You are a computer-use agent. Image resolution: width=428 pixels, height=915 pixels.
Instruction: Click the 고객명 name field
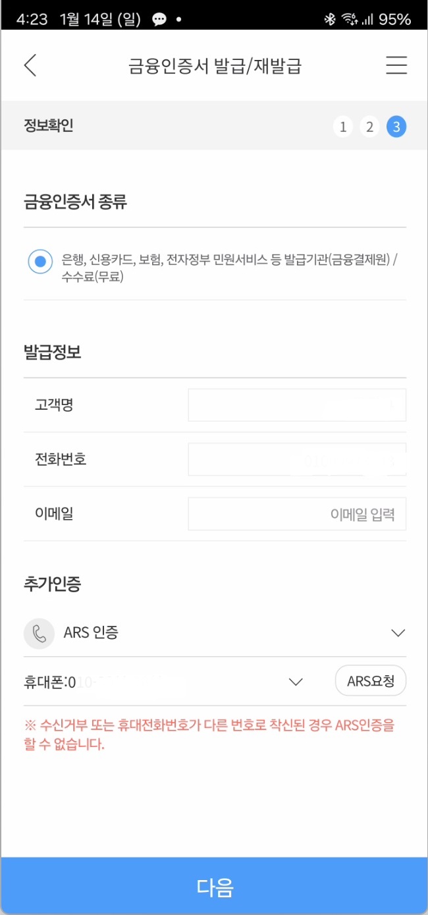[x=296, y=404]
